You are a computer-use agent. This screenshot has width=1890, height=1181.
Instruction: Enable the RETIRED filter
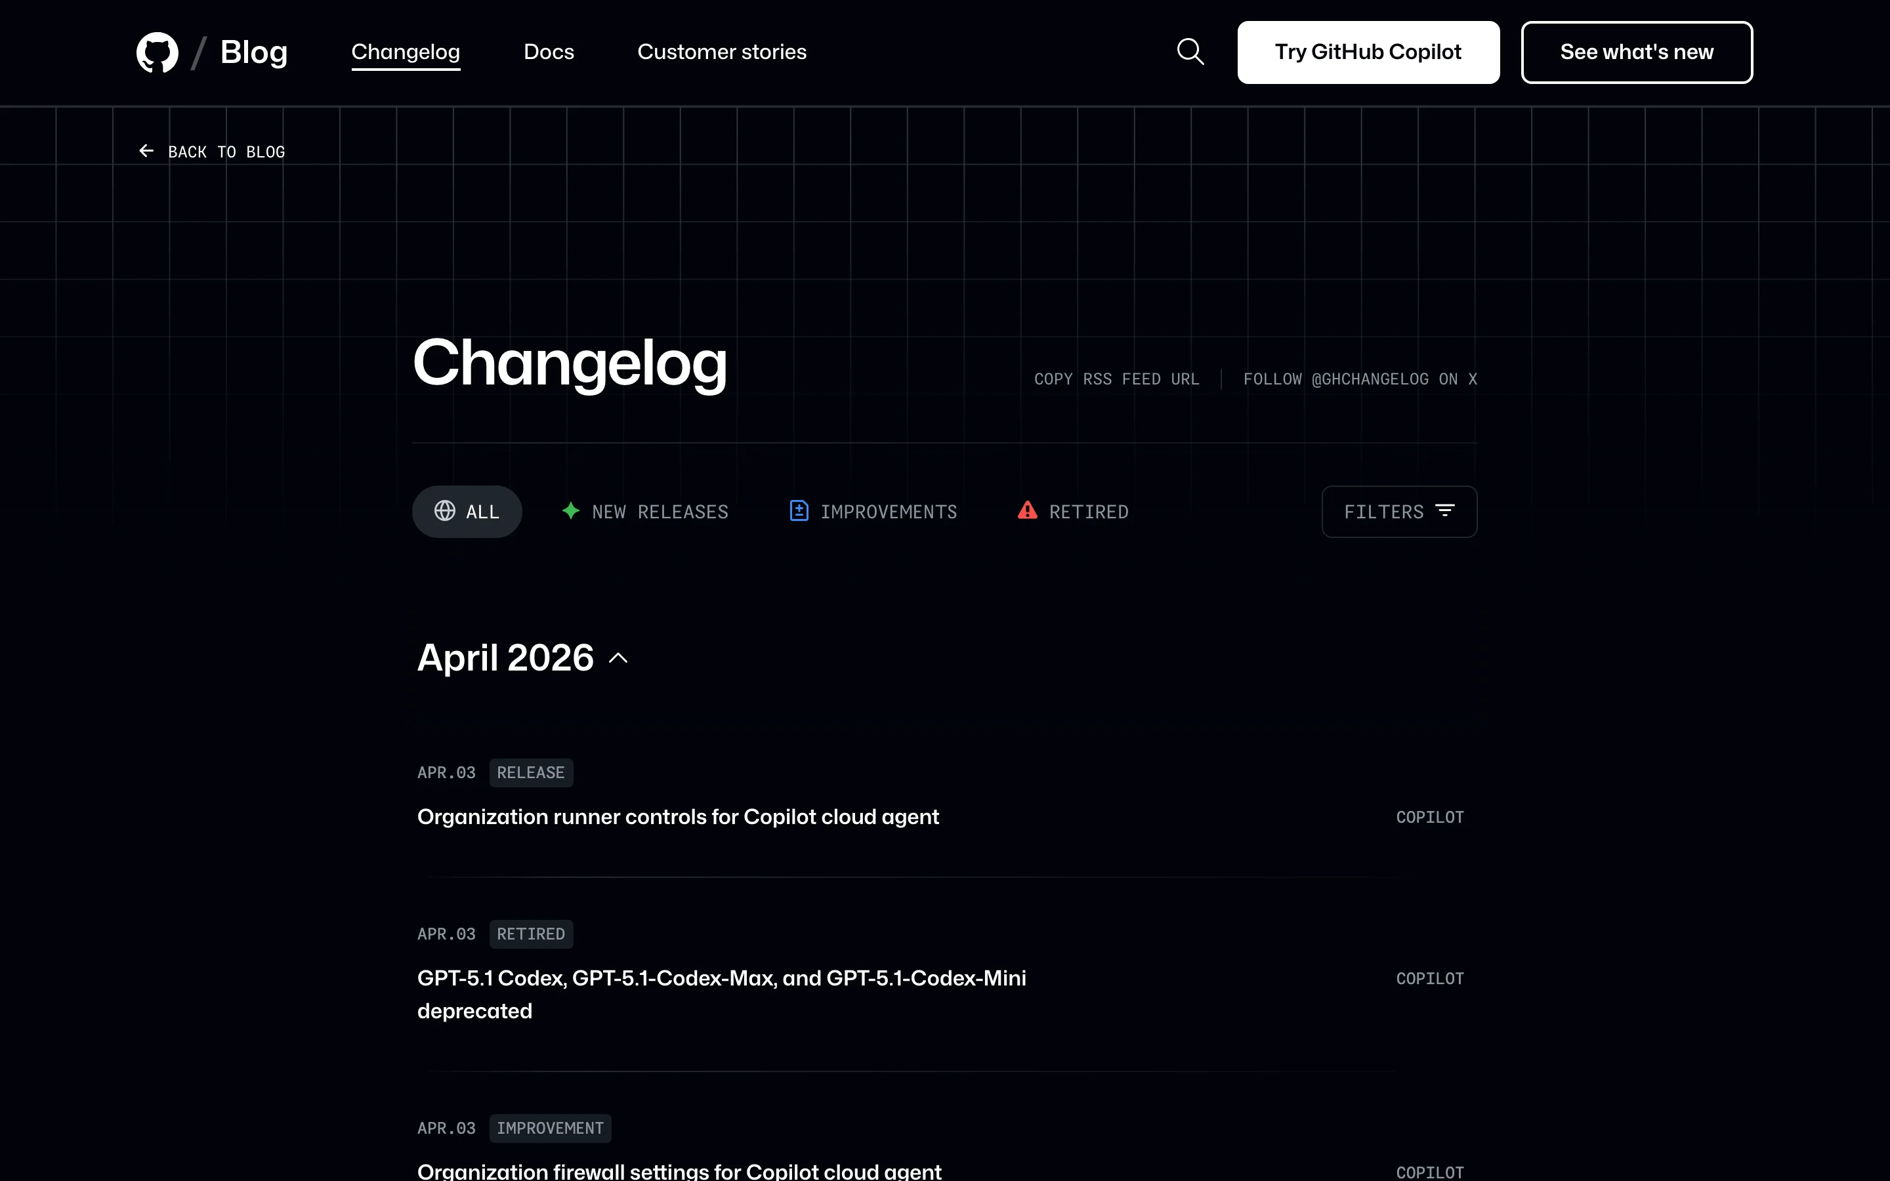pyautogui.click(x=1072, y=512)
